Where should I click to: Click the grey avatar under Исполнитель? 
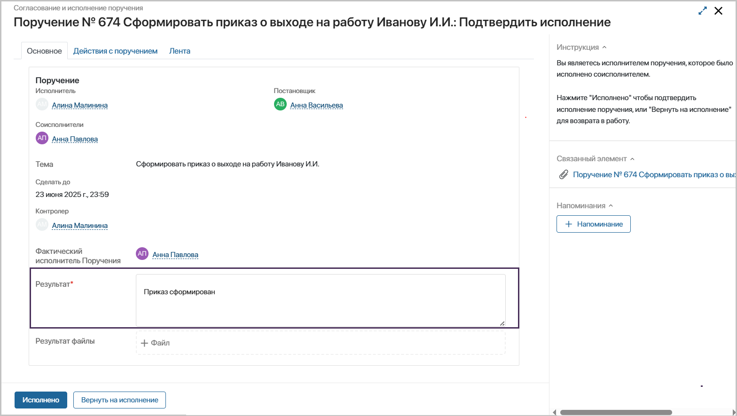(x=42, y=104)
